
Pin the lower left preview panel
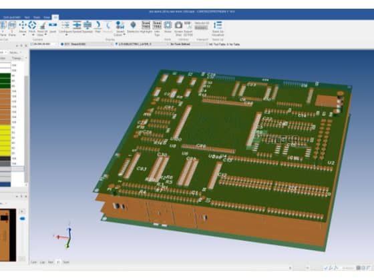[x=21, y=197]
